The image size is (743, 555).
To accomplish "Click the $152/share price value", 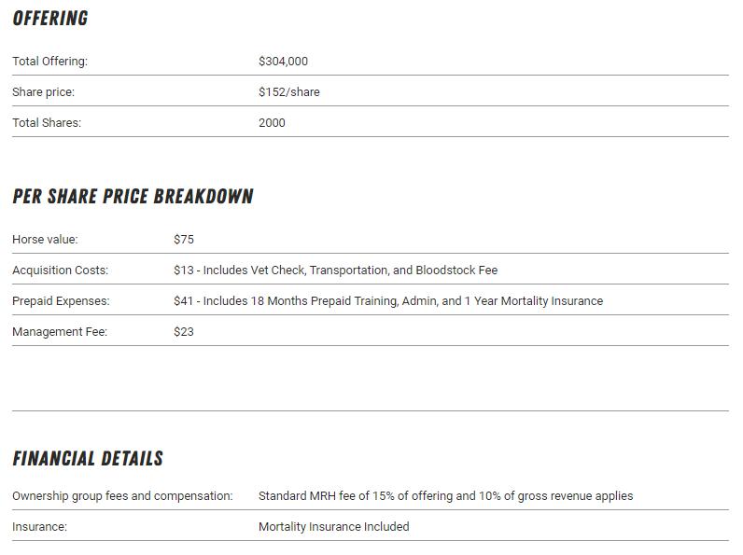I will [288, 92].
